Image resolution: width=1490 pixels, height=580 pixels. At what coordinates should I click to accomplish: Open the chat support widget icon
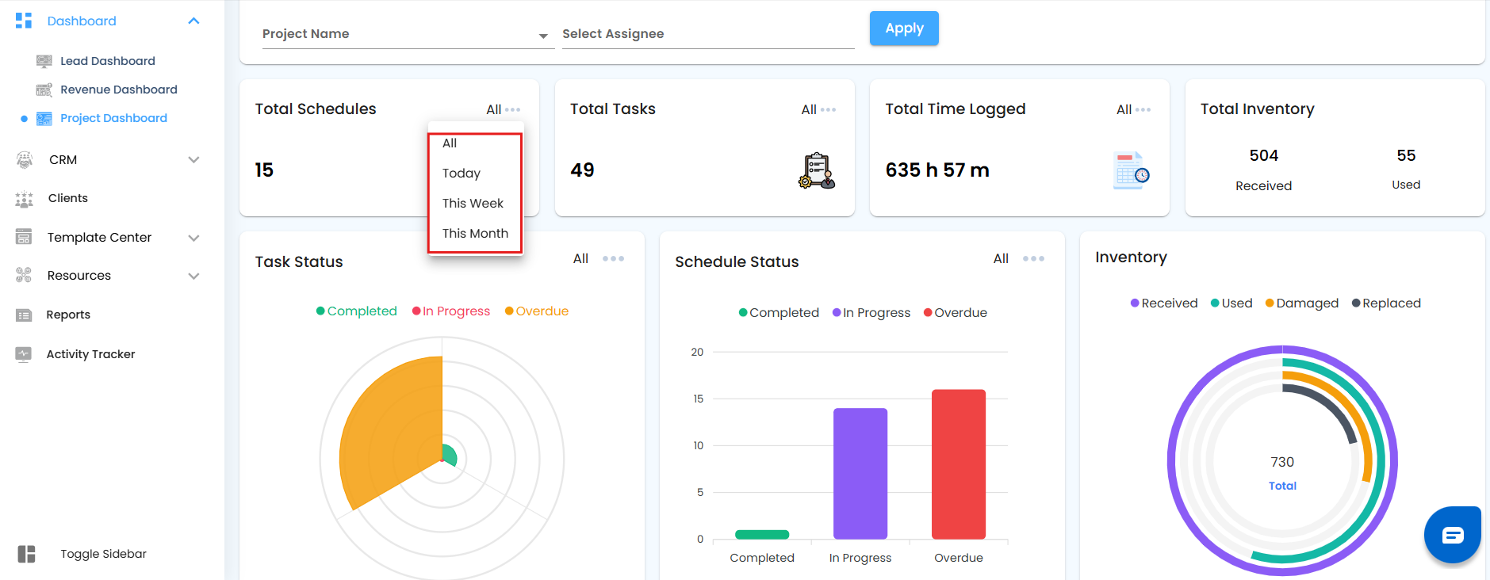[1452, 536]
